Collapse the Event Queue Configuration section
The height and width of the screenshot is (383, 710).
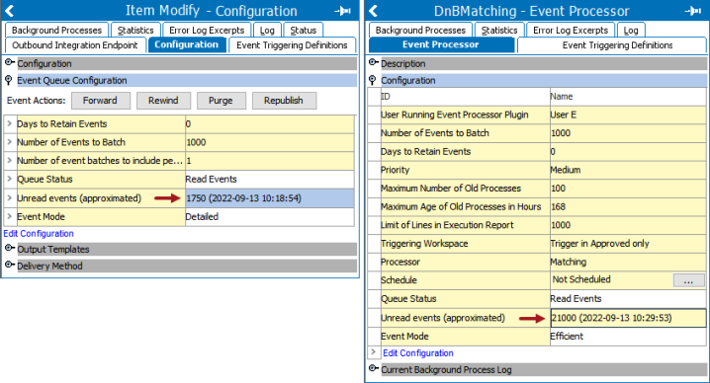coord(9,81)
